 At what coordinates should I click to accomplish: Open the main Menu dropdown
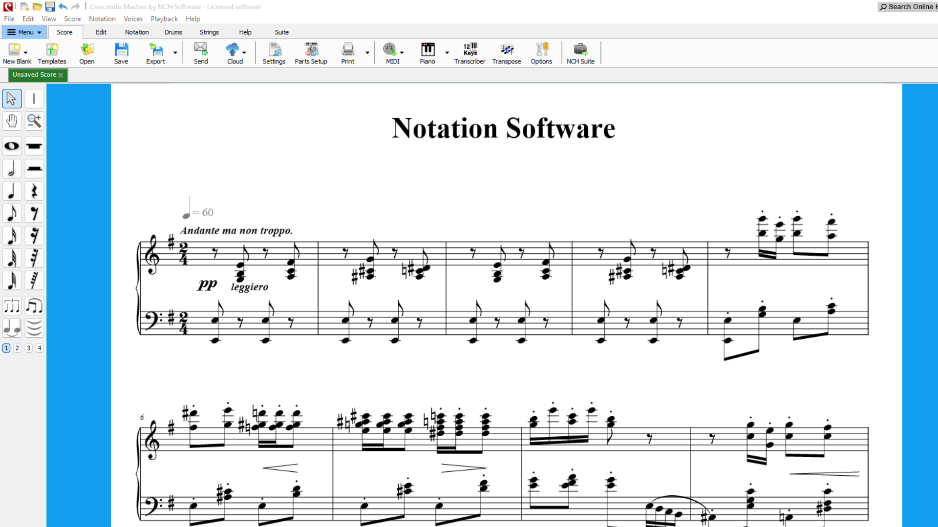[24, 32]
